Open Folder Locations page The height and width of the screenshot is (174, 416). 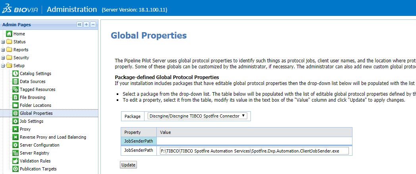coord(36,105)
